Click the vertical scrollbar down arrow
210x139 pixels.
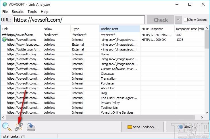pos(207,113)
